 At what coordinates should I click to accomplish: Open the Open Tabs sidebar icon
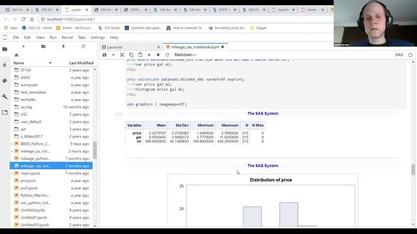pos(5,112)
